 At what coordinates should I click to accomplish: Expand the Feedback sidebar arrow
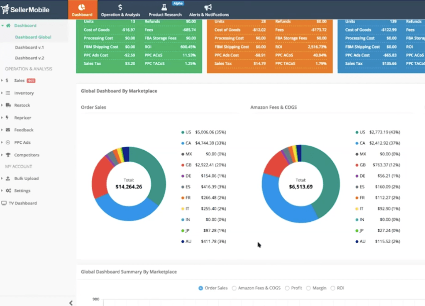(x=2, y=130)
